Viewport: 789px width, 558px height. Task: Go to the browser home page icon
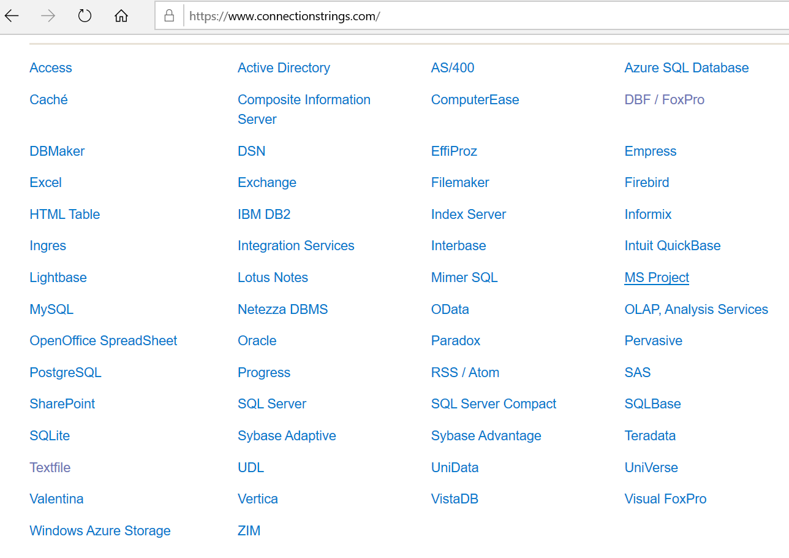121,17
